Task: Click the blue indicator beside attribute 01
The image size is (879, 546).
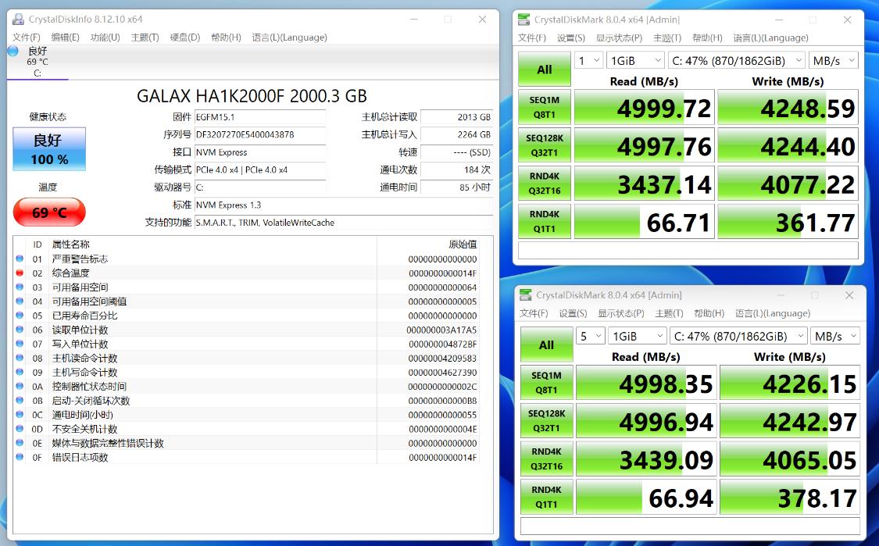Action: (x=20, y=259)
